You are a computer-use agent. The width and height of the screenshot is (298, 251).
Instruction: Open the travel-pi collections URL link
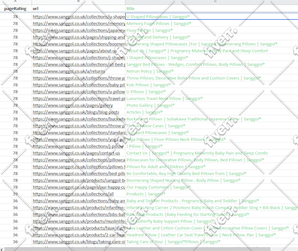79,98
